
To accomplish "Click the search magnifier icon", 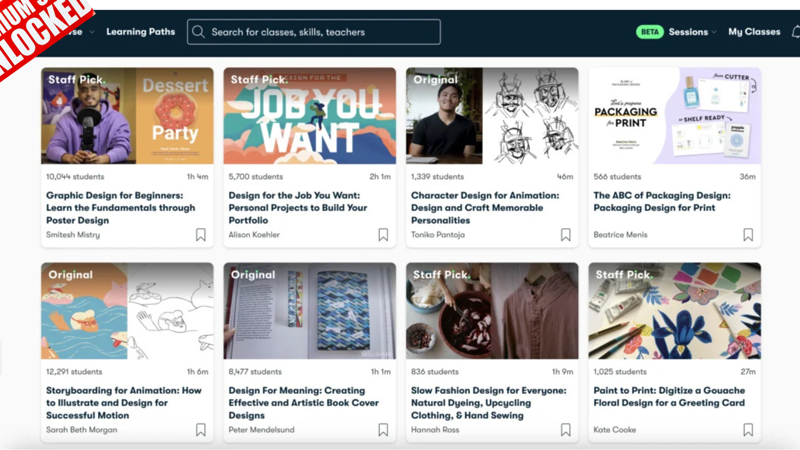I will [x=198, y=31].
